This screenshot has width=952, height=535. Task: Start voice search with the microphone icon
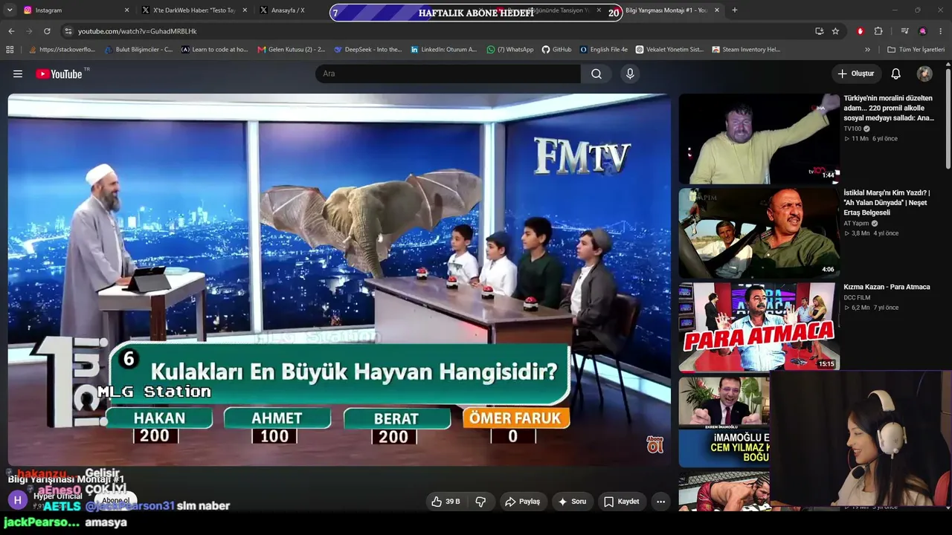click(630, 74)
